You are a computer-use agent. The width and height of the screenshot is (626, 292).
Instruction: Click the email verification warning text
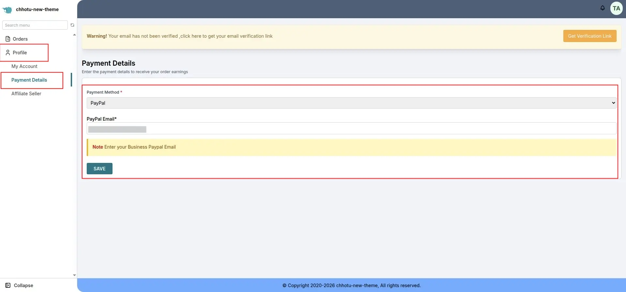(x=180, y=36)
